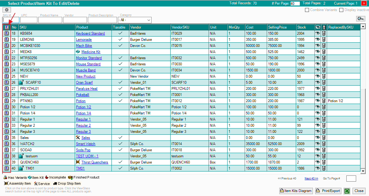
Task: Go to Next 40 records page
Action: [311, 179]
